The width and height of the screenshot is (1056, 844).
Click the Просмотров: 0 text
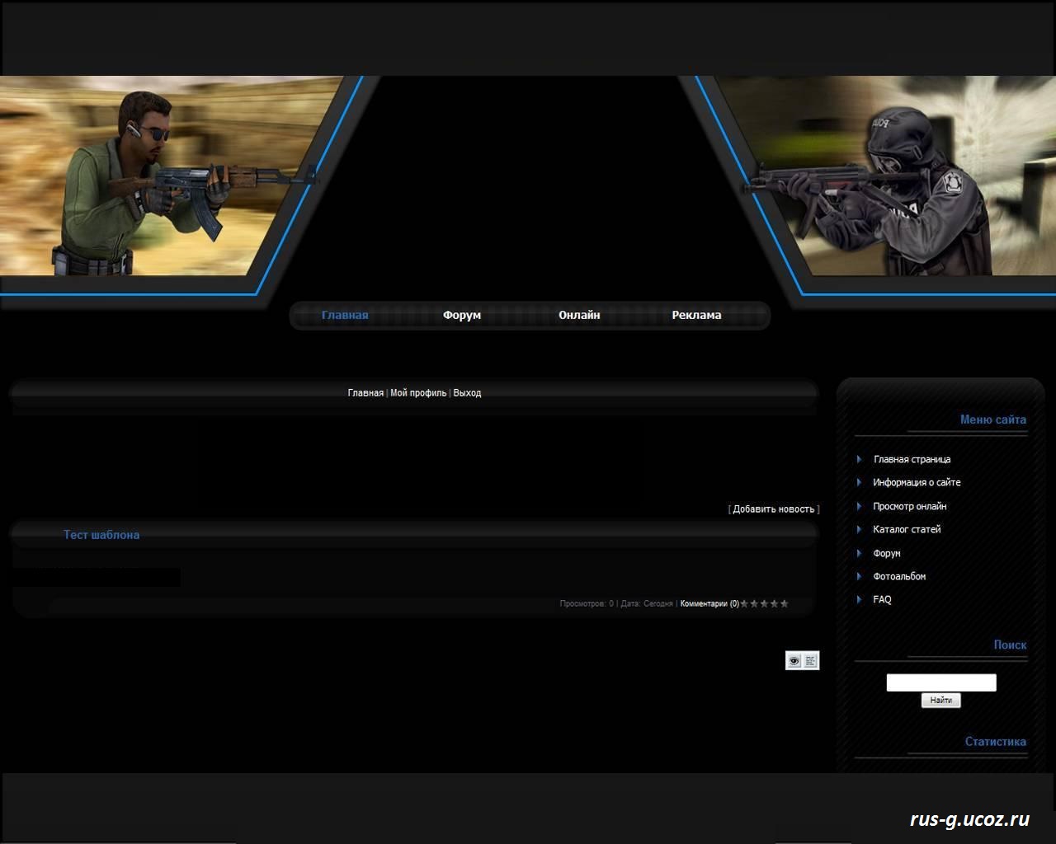point(587,604)
